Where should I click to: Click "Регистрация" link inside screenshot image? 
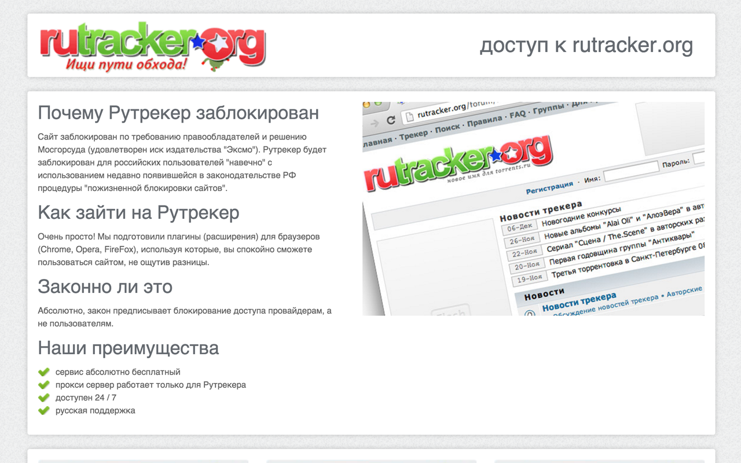pos(549,188)
